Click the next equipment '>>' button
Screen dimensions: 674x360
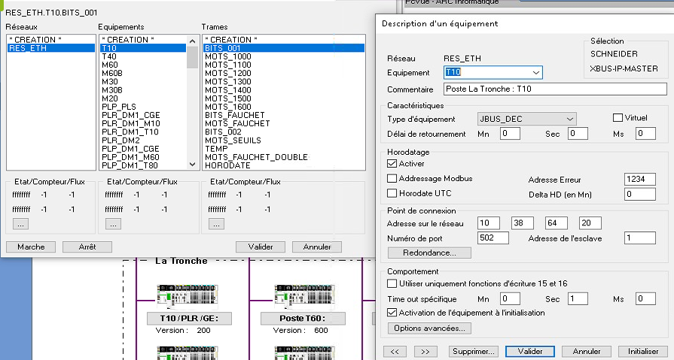coord(425,351)
